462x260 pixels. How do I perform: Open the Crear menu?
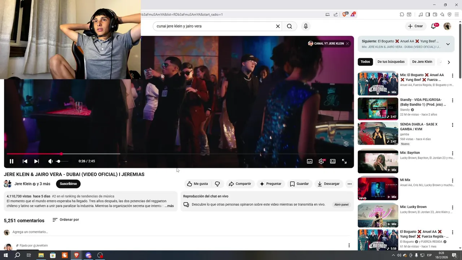click(x=415, y=26)
